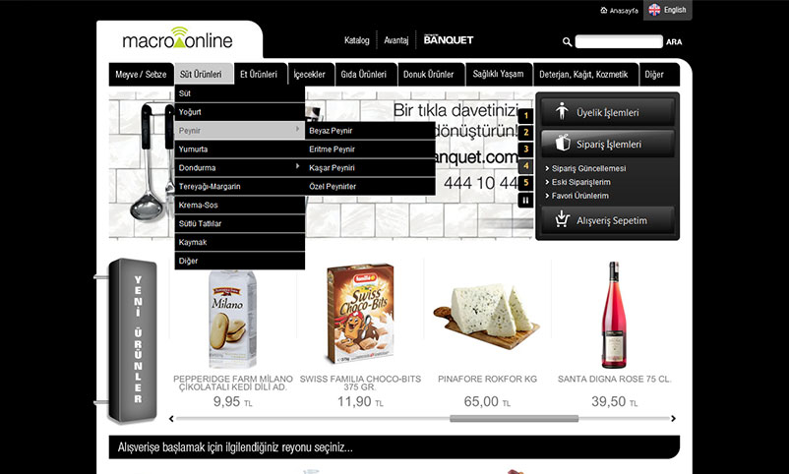789x474 pixels.
Task: Choose Eritme Peyniri from the submenu
Action: point(370,148)
